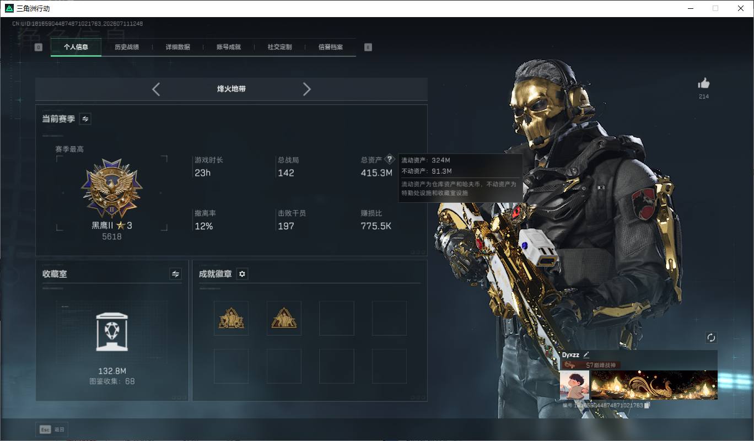Open the 详细数据 tab

178,47
